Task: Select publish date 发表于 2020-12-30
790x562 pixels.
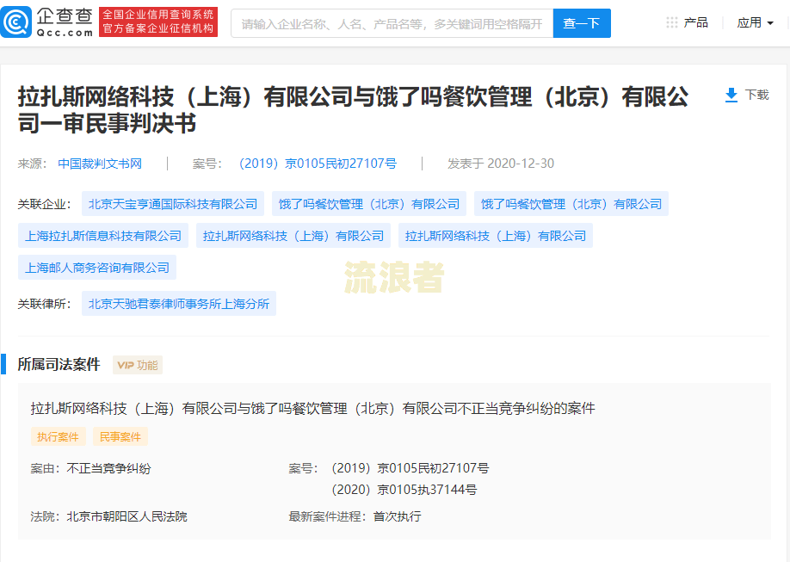Action: (x=501, y=164)
